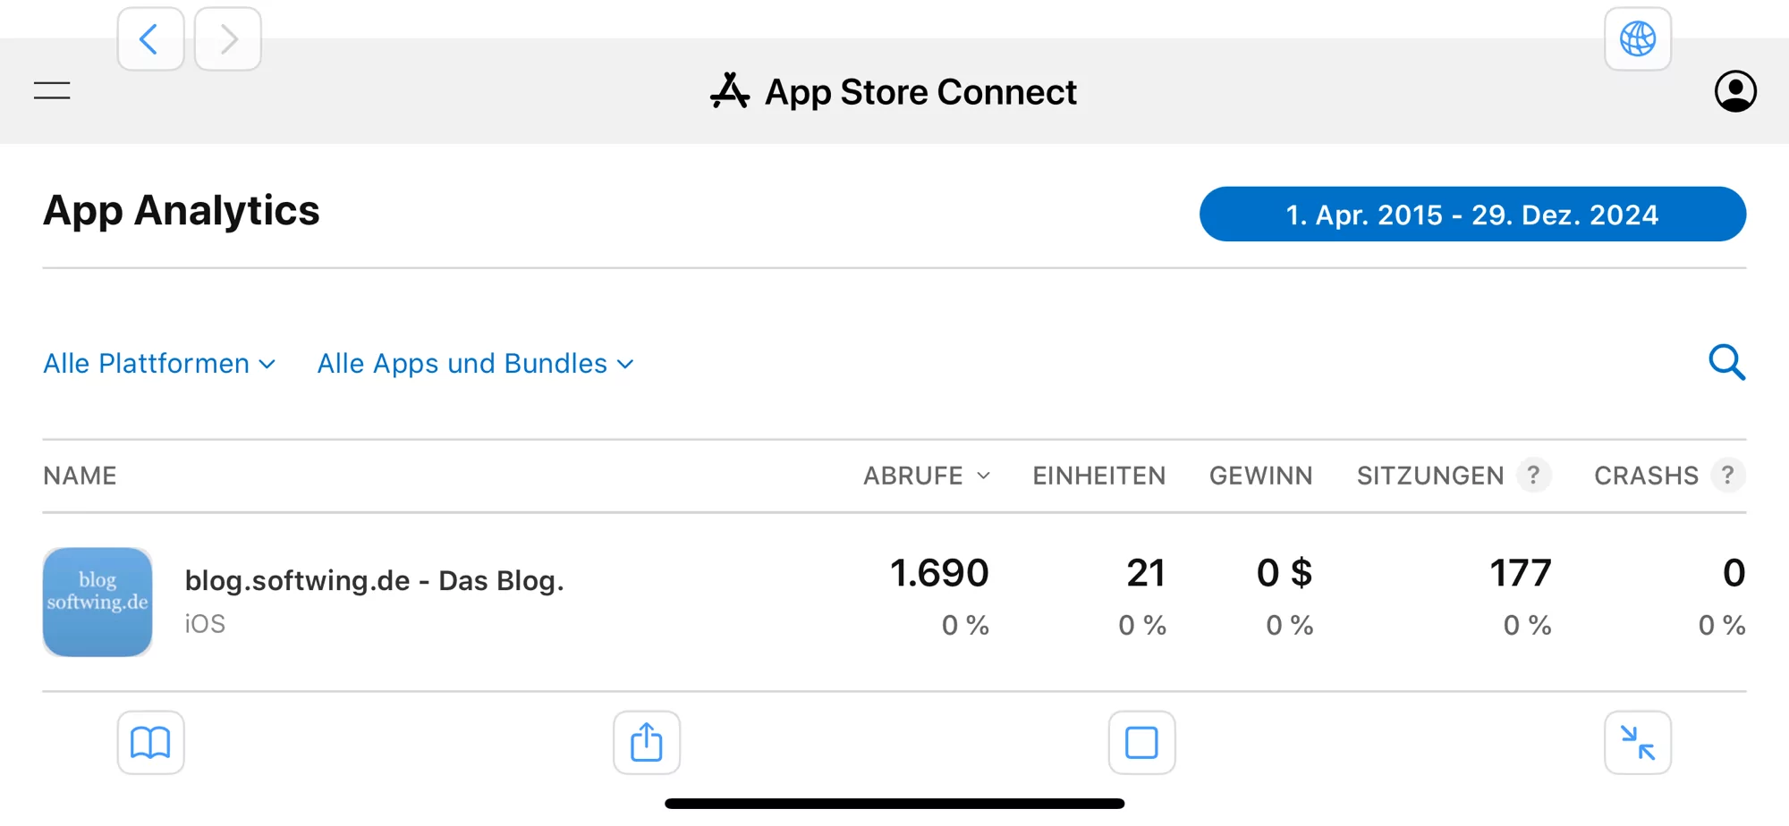Open the blog.softwing.de app icon thumbnail

(x=98, y=603)
